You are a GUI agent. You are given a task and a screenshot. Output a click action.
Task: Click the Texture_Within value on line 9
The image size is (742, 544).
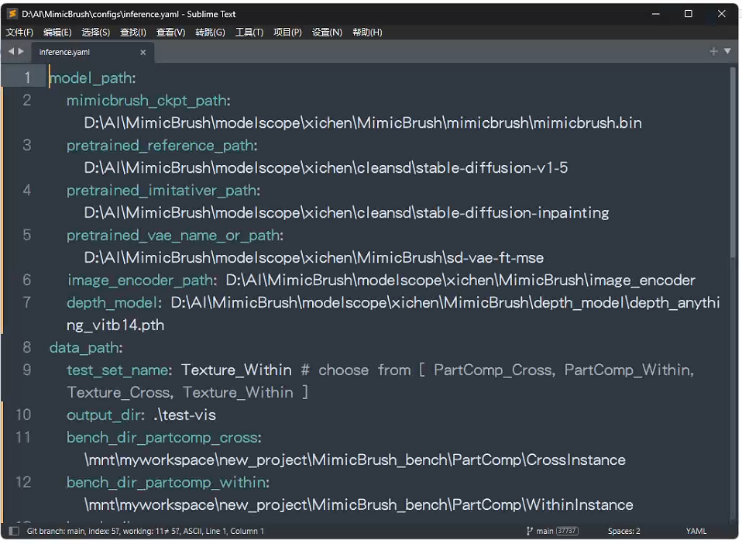pyautogui.click(x=236, y=370)
